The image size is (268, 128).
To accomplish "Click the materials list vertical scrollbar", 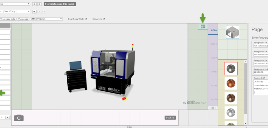I will pos(245,88).
